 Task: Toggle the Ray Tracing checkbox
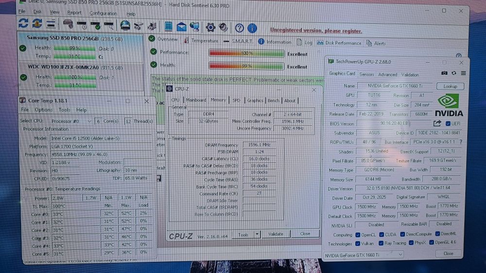tap(381, 243)
